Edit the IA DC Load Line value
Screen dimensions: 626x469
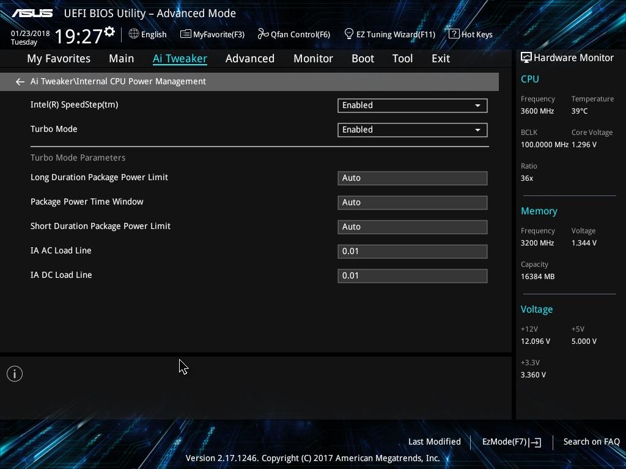coord(413,275)
